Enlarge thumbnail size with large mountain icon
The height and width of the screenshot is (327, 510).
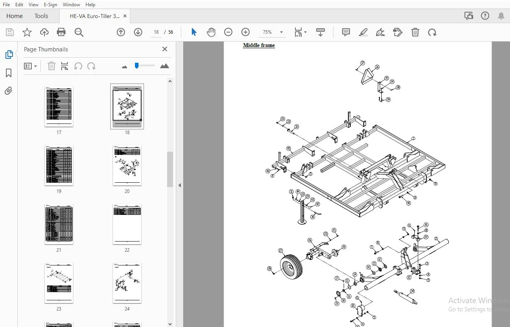click(165, 66)
